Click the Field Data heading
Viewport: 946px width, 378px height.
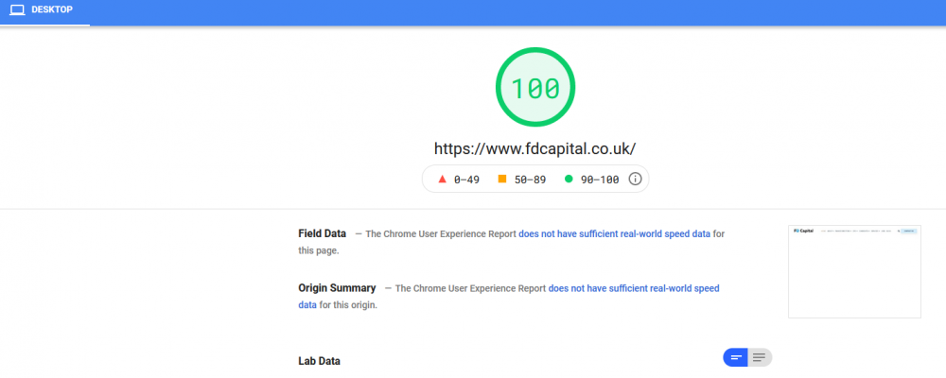323,233
